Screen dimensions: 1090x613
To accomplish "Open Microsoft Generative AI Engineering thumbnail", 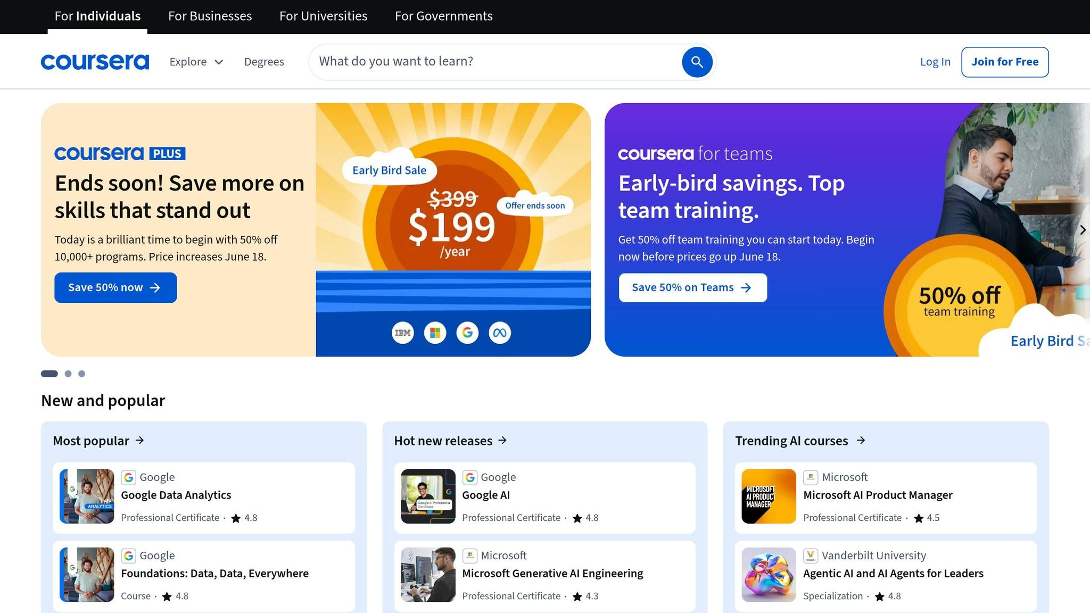I will 428,575.
